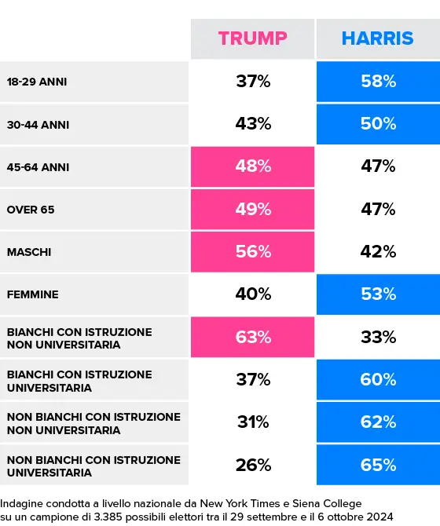Viewport: 440px width, 526px height.
Task: Click the 48% Trump pink cell
Action: (x=252, y=166)
